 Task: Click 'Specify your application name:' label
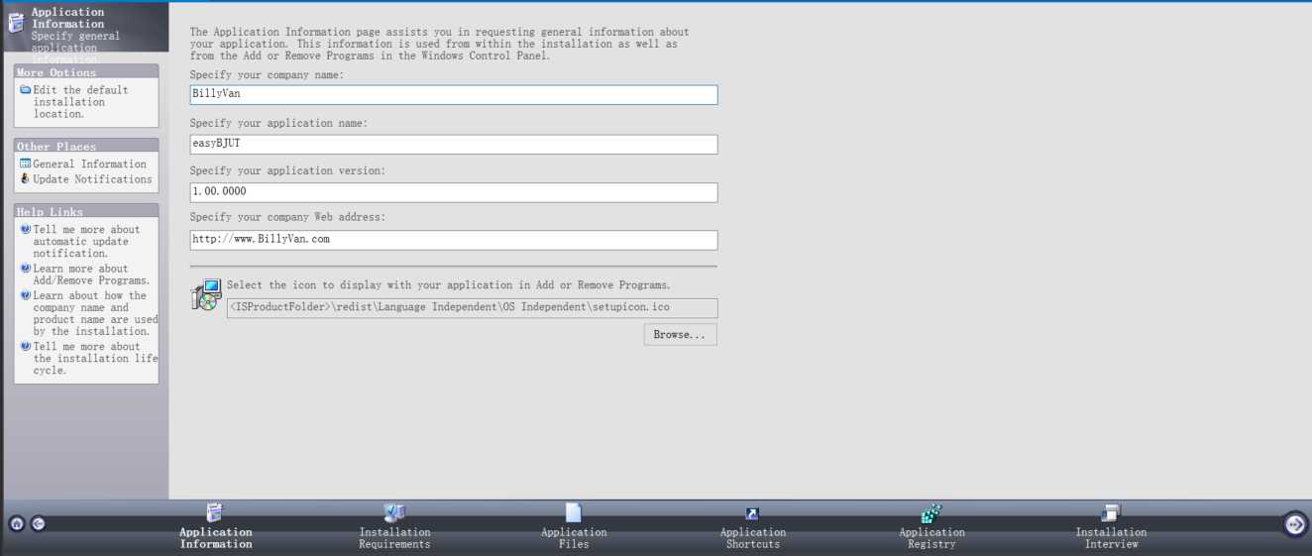[x=278, y=124]
